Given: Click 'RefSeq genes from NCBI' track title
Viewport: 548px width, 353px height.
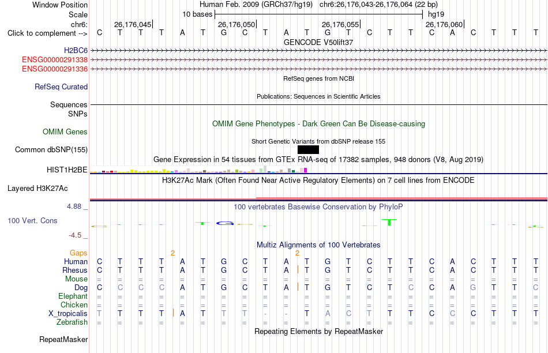Looking at the screenshot, I should (x=319, y=78).
